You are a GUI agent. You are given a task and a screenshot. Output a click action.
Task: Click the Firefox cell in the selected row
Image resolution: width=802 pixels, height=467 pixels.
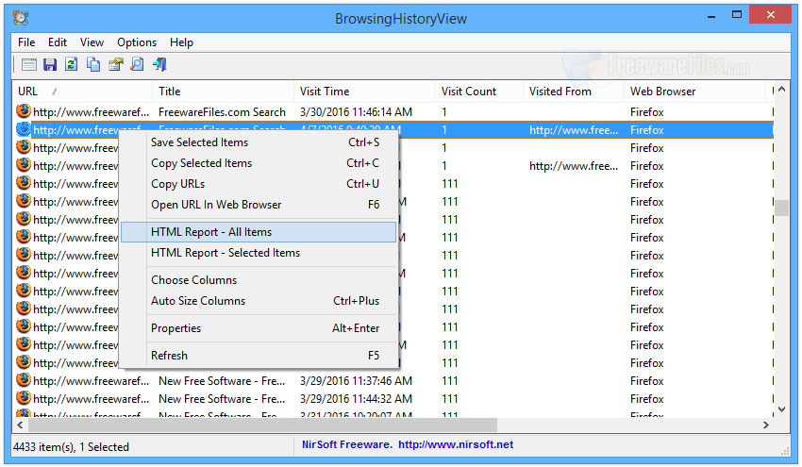[646, 130]
